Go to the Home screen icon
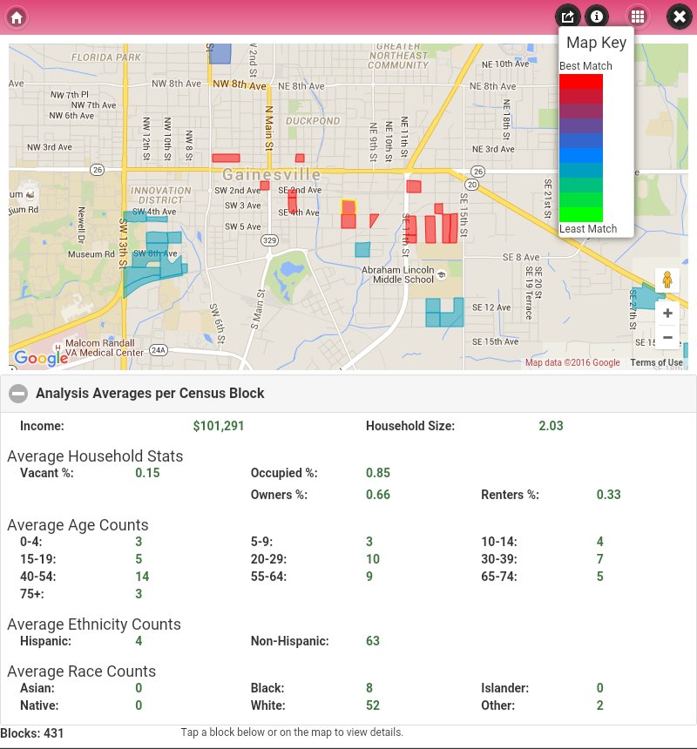 (17, 17)
